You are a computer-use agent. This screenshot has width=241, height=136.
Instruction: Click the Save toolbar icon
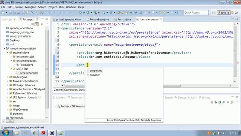[x=10, y=12]
